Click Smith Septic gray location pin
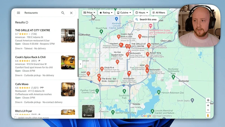225x127 pixels. coord(192,100)
